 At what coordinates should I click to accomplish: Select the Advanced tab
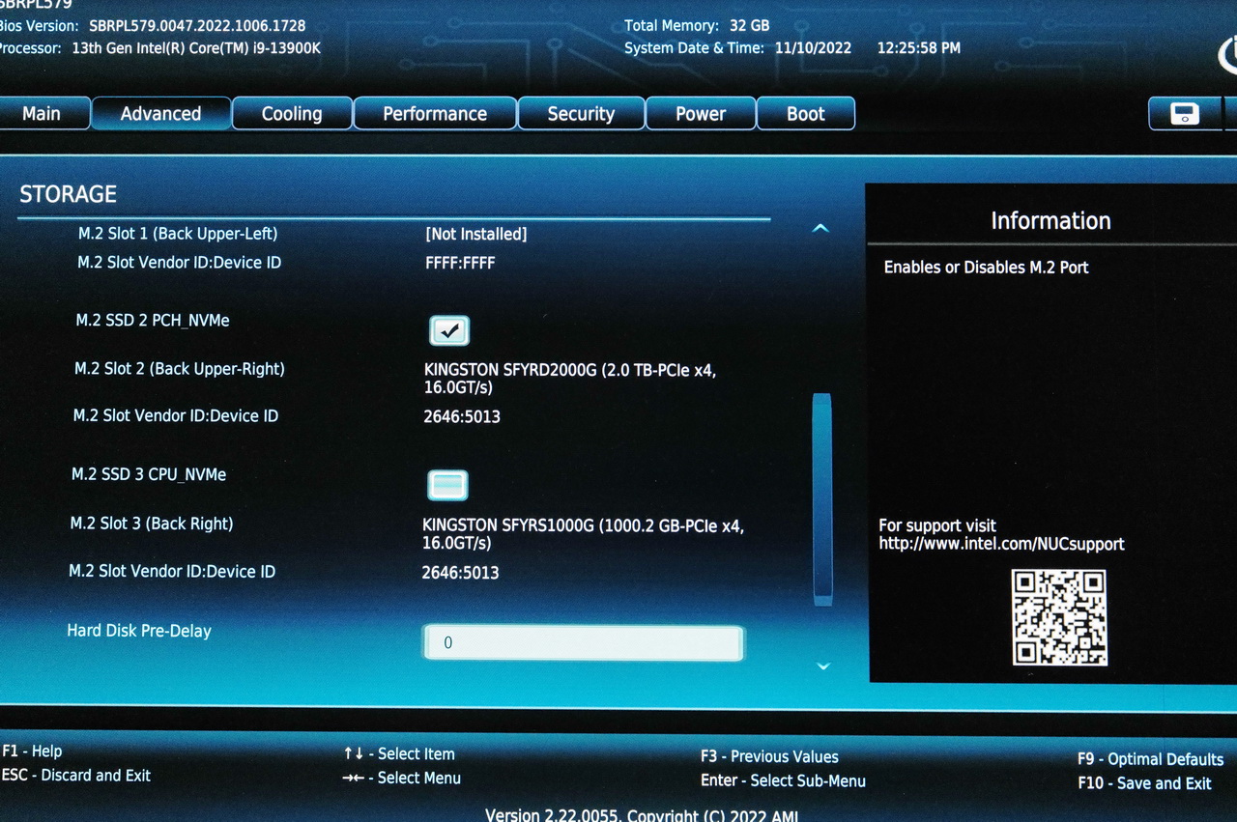pyautogui.click(x=160, y=114)
